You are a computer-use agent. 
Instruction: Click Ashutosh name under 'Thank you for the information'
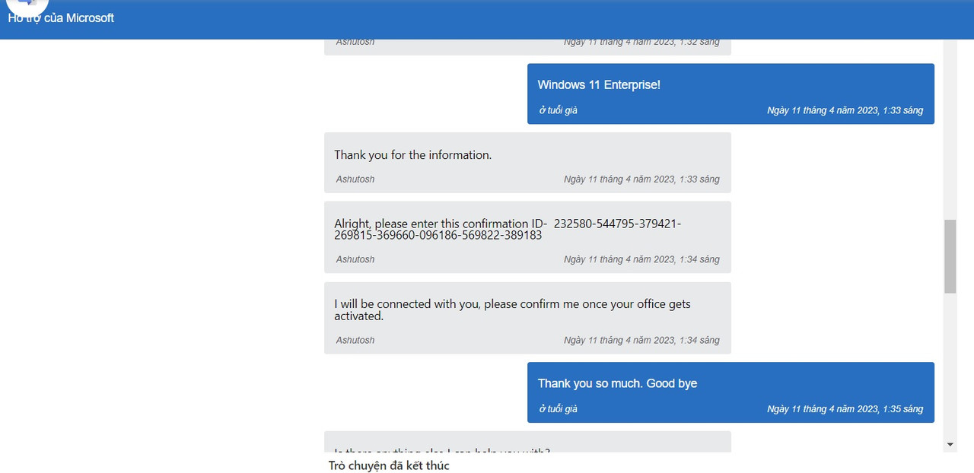(355, 179)
